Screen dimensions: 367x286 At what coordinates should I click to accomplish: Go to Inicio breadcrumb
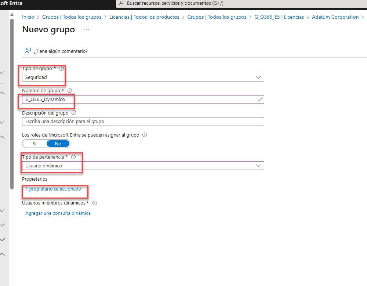point(28,17)
